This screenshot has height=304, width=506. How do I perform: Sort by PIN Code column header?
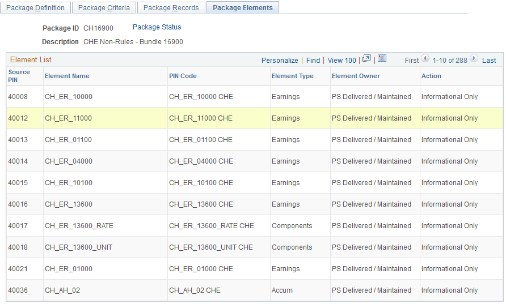[x=183, y=76]
